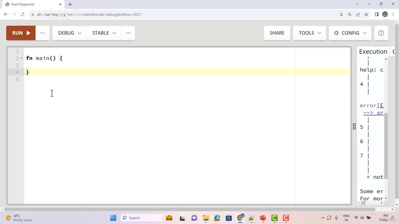Image resolution: width=399 pixels, height=224 pixels.
Task: Place cursor on editor line 3
Action: click(187, 65)
